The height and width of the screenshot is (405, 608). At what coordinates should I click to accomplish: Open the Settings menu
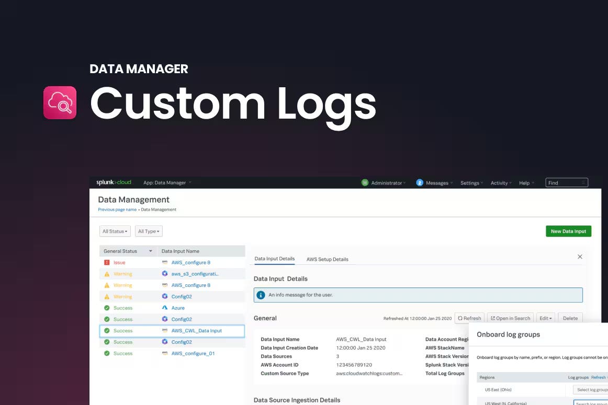pos(471,183)
